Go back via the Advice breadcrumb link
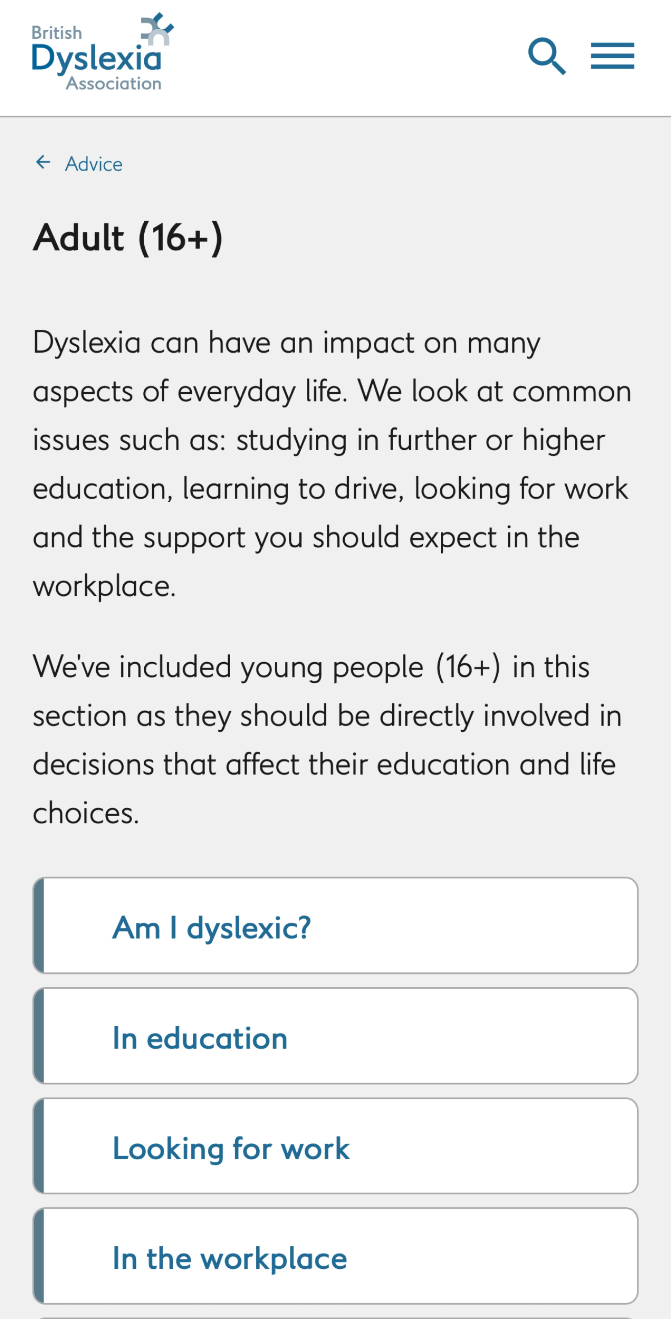 94,164
